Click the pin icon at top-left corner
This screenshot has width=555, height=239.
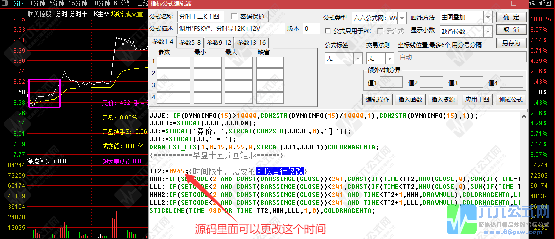tap(5, 3)
